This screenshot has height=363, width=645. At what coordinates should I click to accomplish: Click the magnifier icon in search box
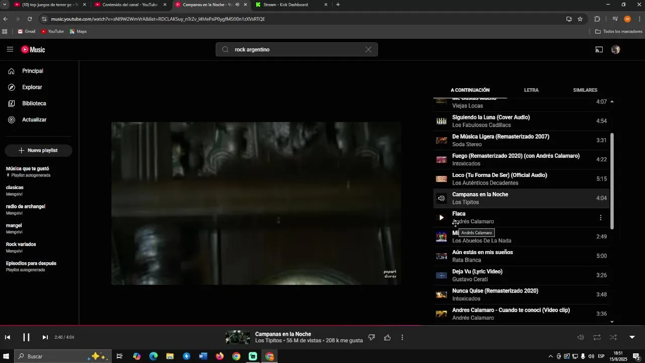click(x=225, y=49)
